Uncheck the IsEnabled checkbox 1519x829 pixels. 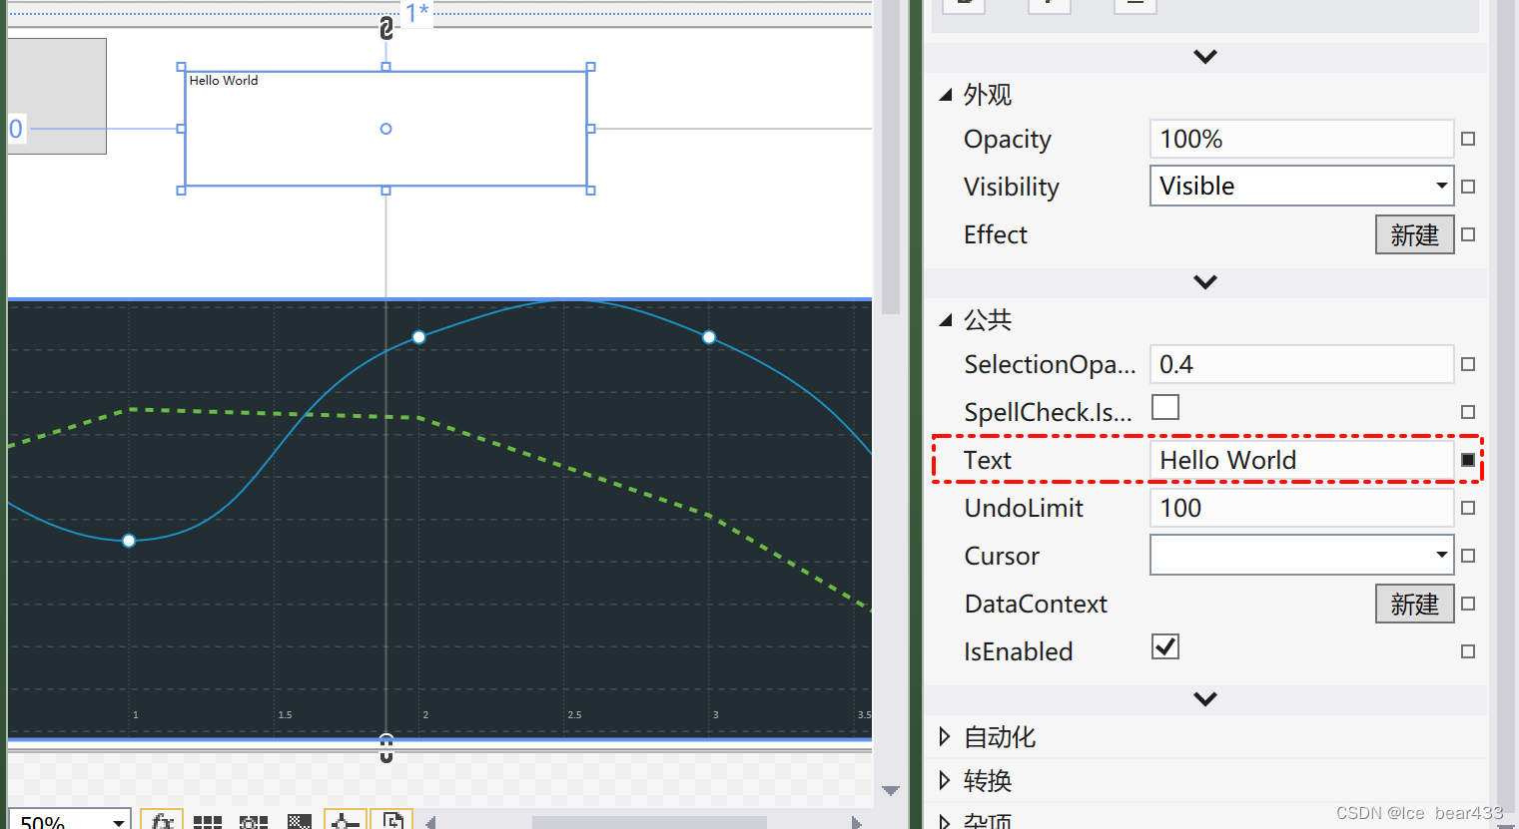1165,646
